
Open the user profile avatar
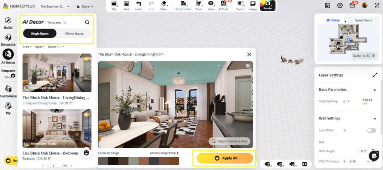(x=365, y=5)
